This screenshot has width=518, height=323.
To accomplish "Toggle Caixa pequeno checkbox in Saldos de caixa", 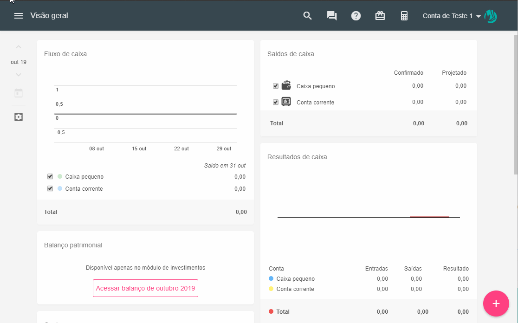I will pyautogui.click(x=276, y=86).
